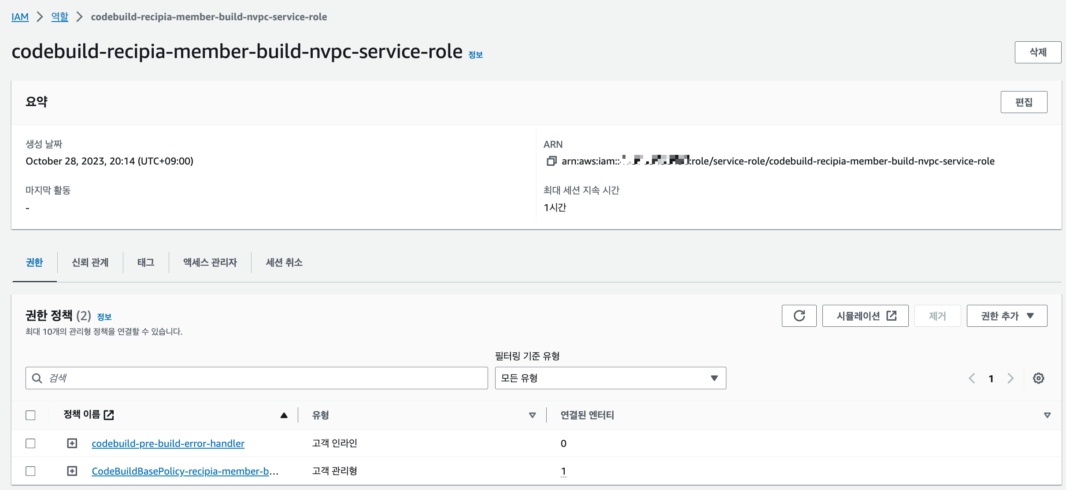1066x490 pixels.
Task: Click the search magnifier icon
Action: [37, 378]
